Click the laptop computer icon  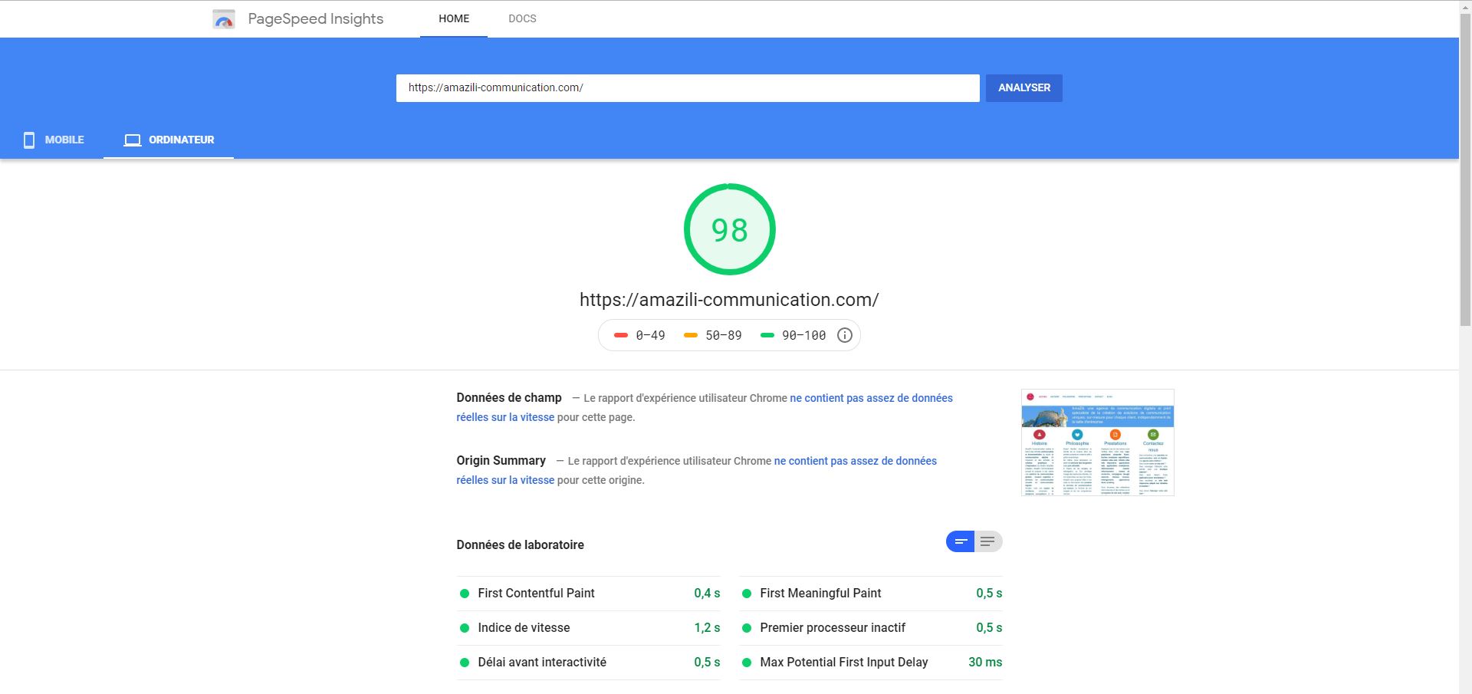tap(133, 140)
